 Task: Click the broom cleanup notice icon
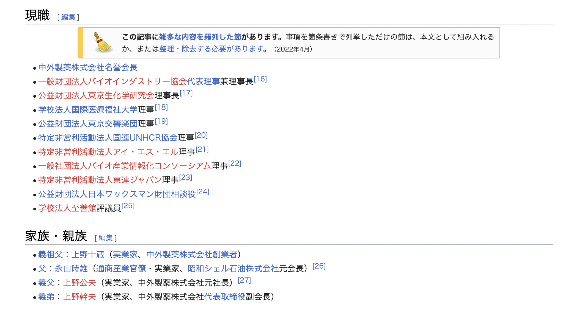(103, 43)
